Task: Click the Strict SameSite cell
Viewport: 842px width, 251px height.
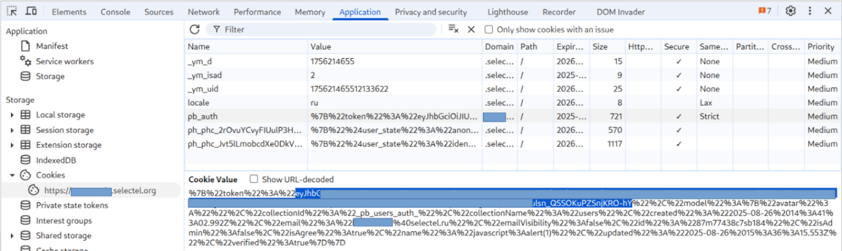Action: point(714,117)
